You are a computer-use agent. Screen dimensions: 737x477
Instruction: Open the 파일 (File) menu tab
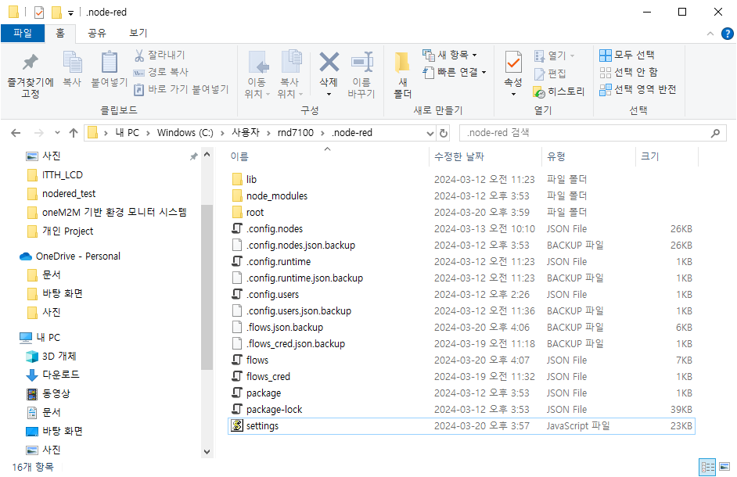pos(23,33)
